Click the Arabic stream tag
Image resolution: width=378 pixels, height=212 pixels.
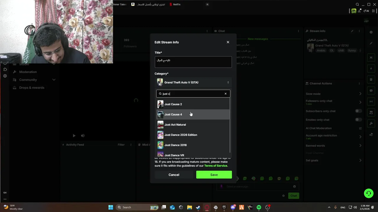pos(321,51)
